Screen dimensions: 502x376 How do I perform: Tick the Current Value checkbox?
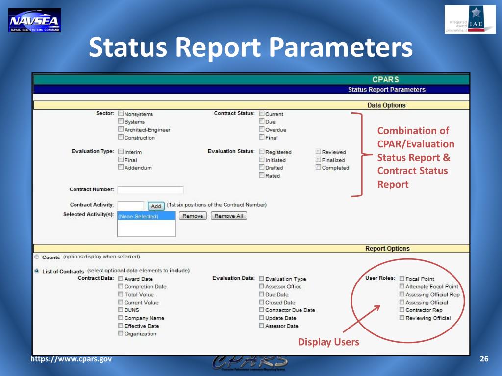click(121, 302)
